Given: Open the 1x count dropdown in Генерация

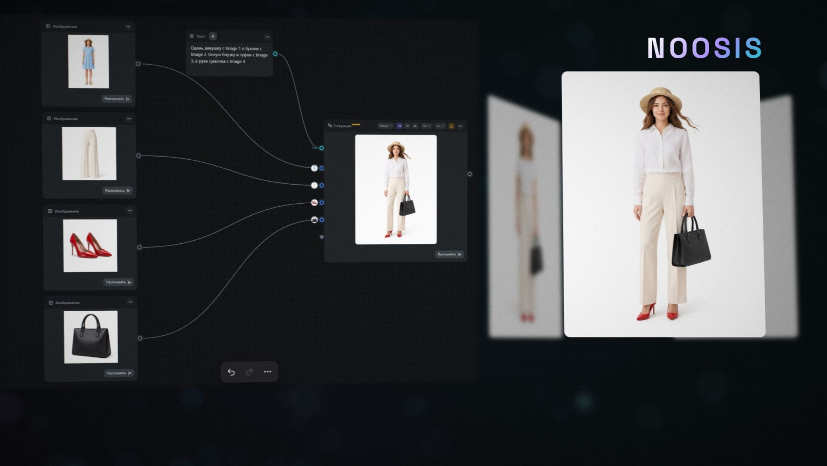Looking at the screenshot, I should tap(440, 126).
